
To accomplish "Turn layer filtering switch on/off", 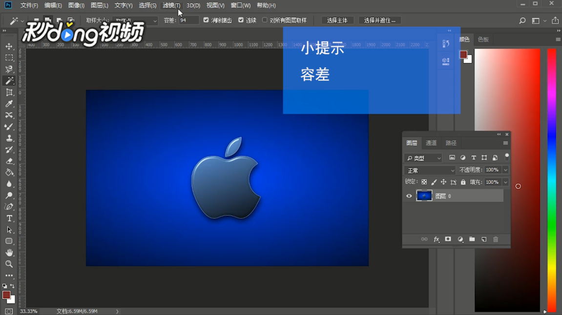I will tap(507, 157).
